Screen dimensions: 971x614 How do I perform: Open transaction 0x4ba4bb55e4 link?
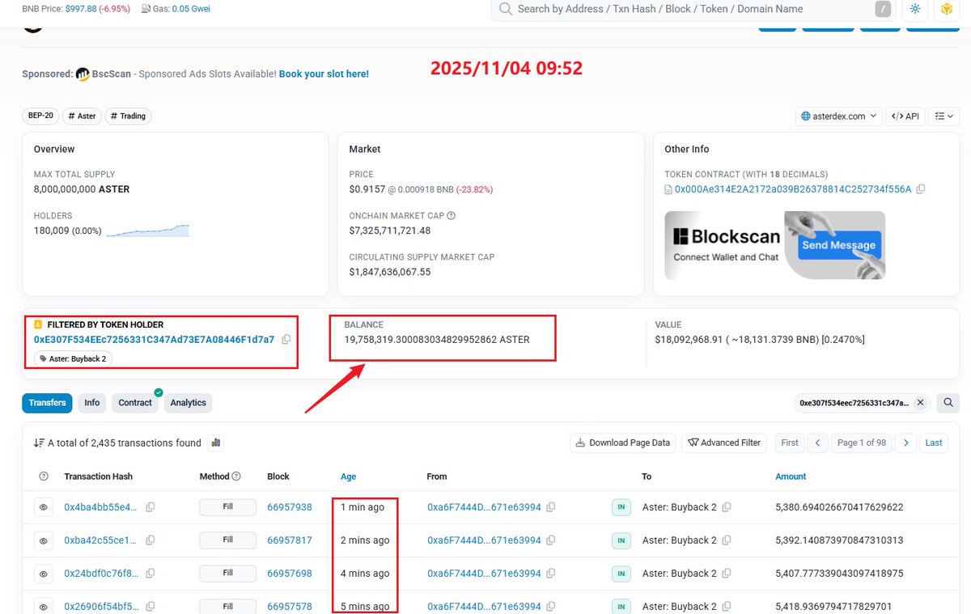[100, 507]
